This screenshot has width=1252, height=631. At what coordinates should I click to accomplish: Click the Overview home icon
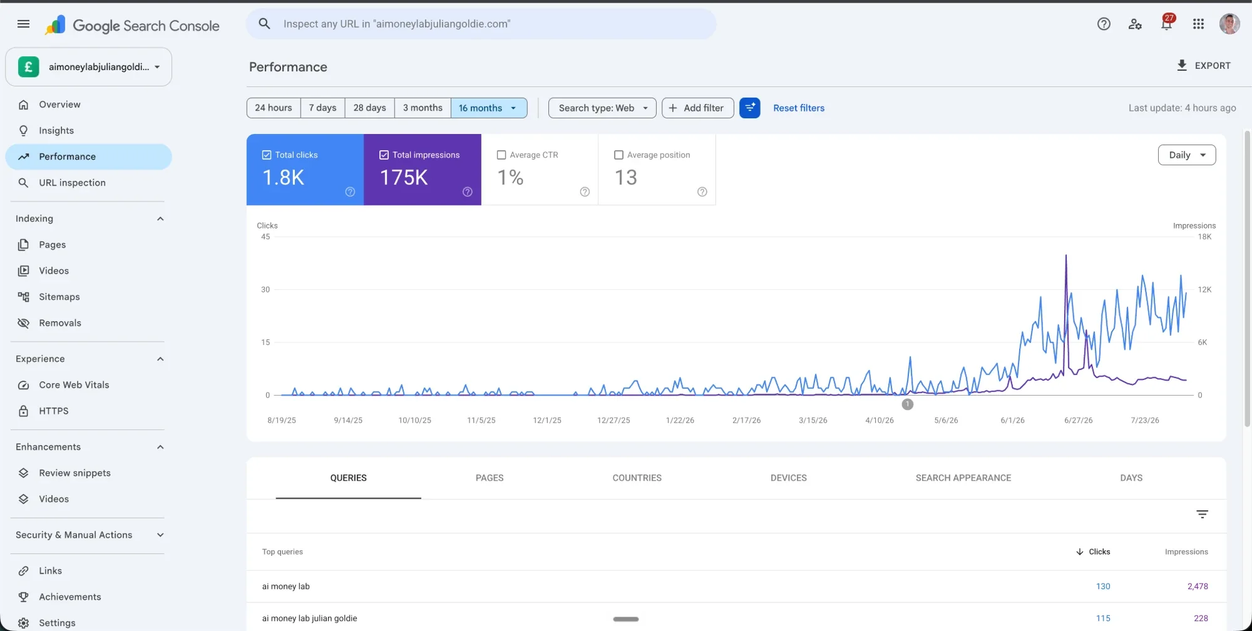[23, 105]
